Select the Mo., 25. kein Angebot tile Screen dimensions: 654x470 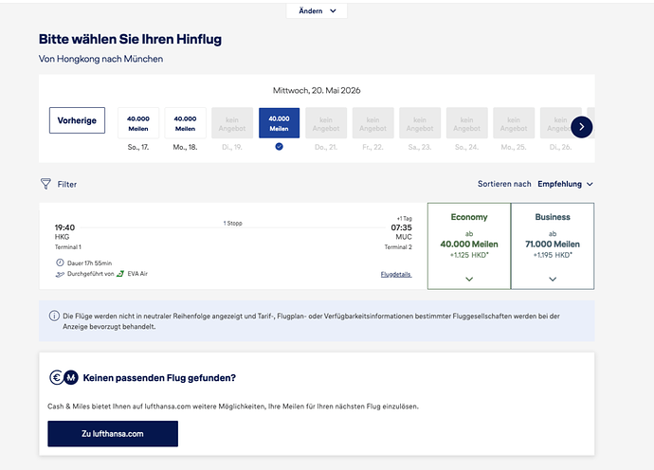[x=514, y=123]
